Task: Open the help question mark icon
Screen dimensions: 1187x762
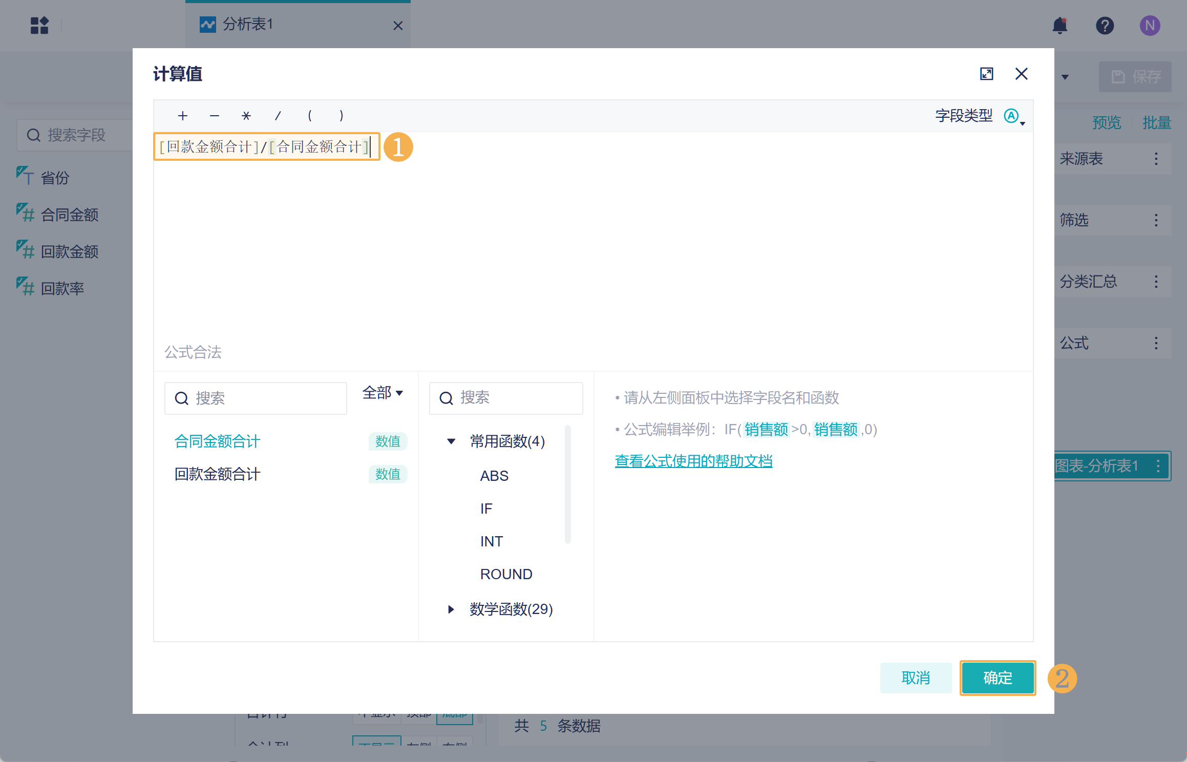Action: tap(1105, 25)
